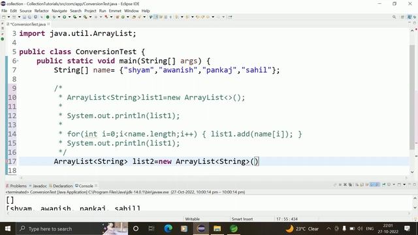Image resolution: width=418 pixels, height=235 pixels.
Task: Toggle show console when standard out changes
Action: coord(372,185)
